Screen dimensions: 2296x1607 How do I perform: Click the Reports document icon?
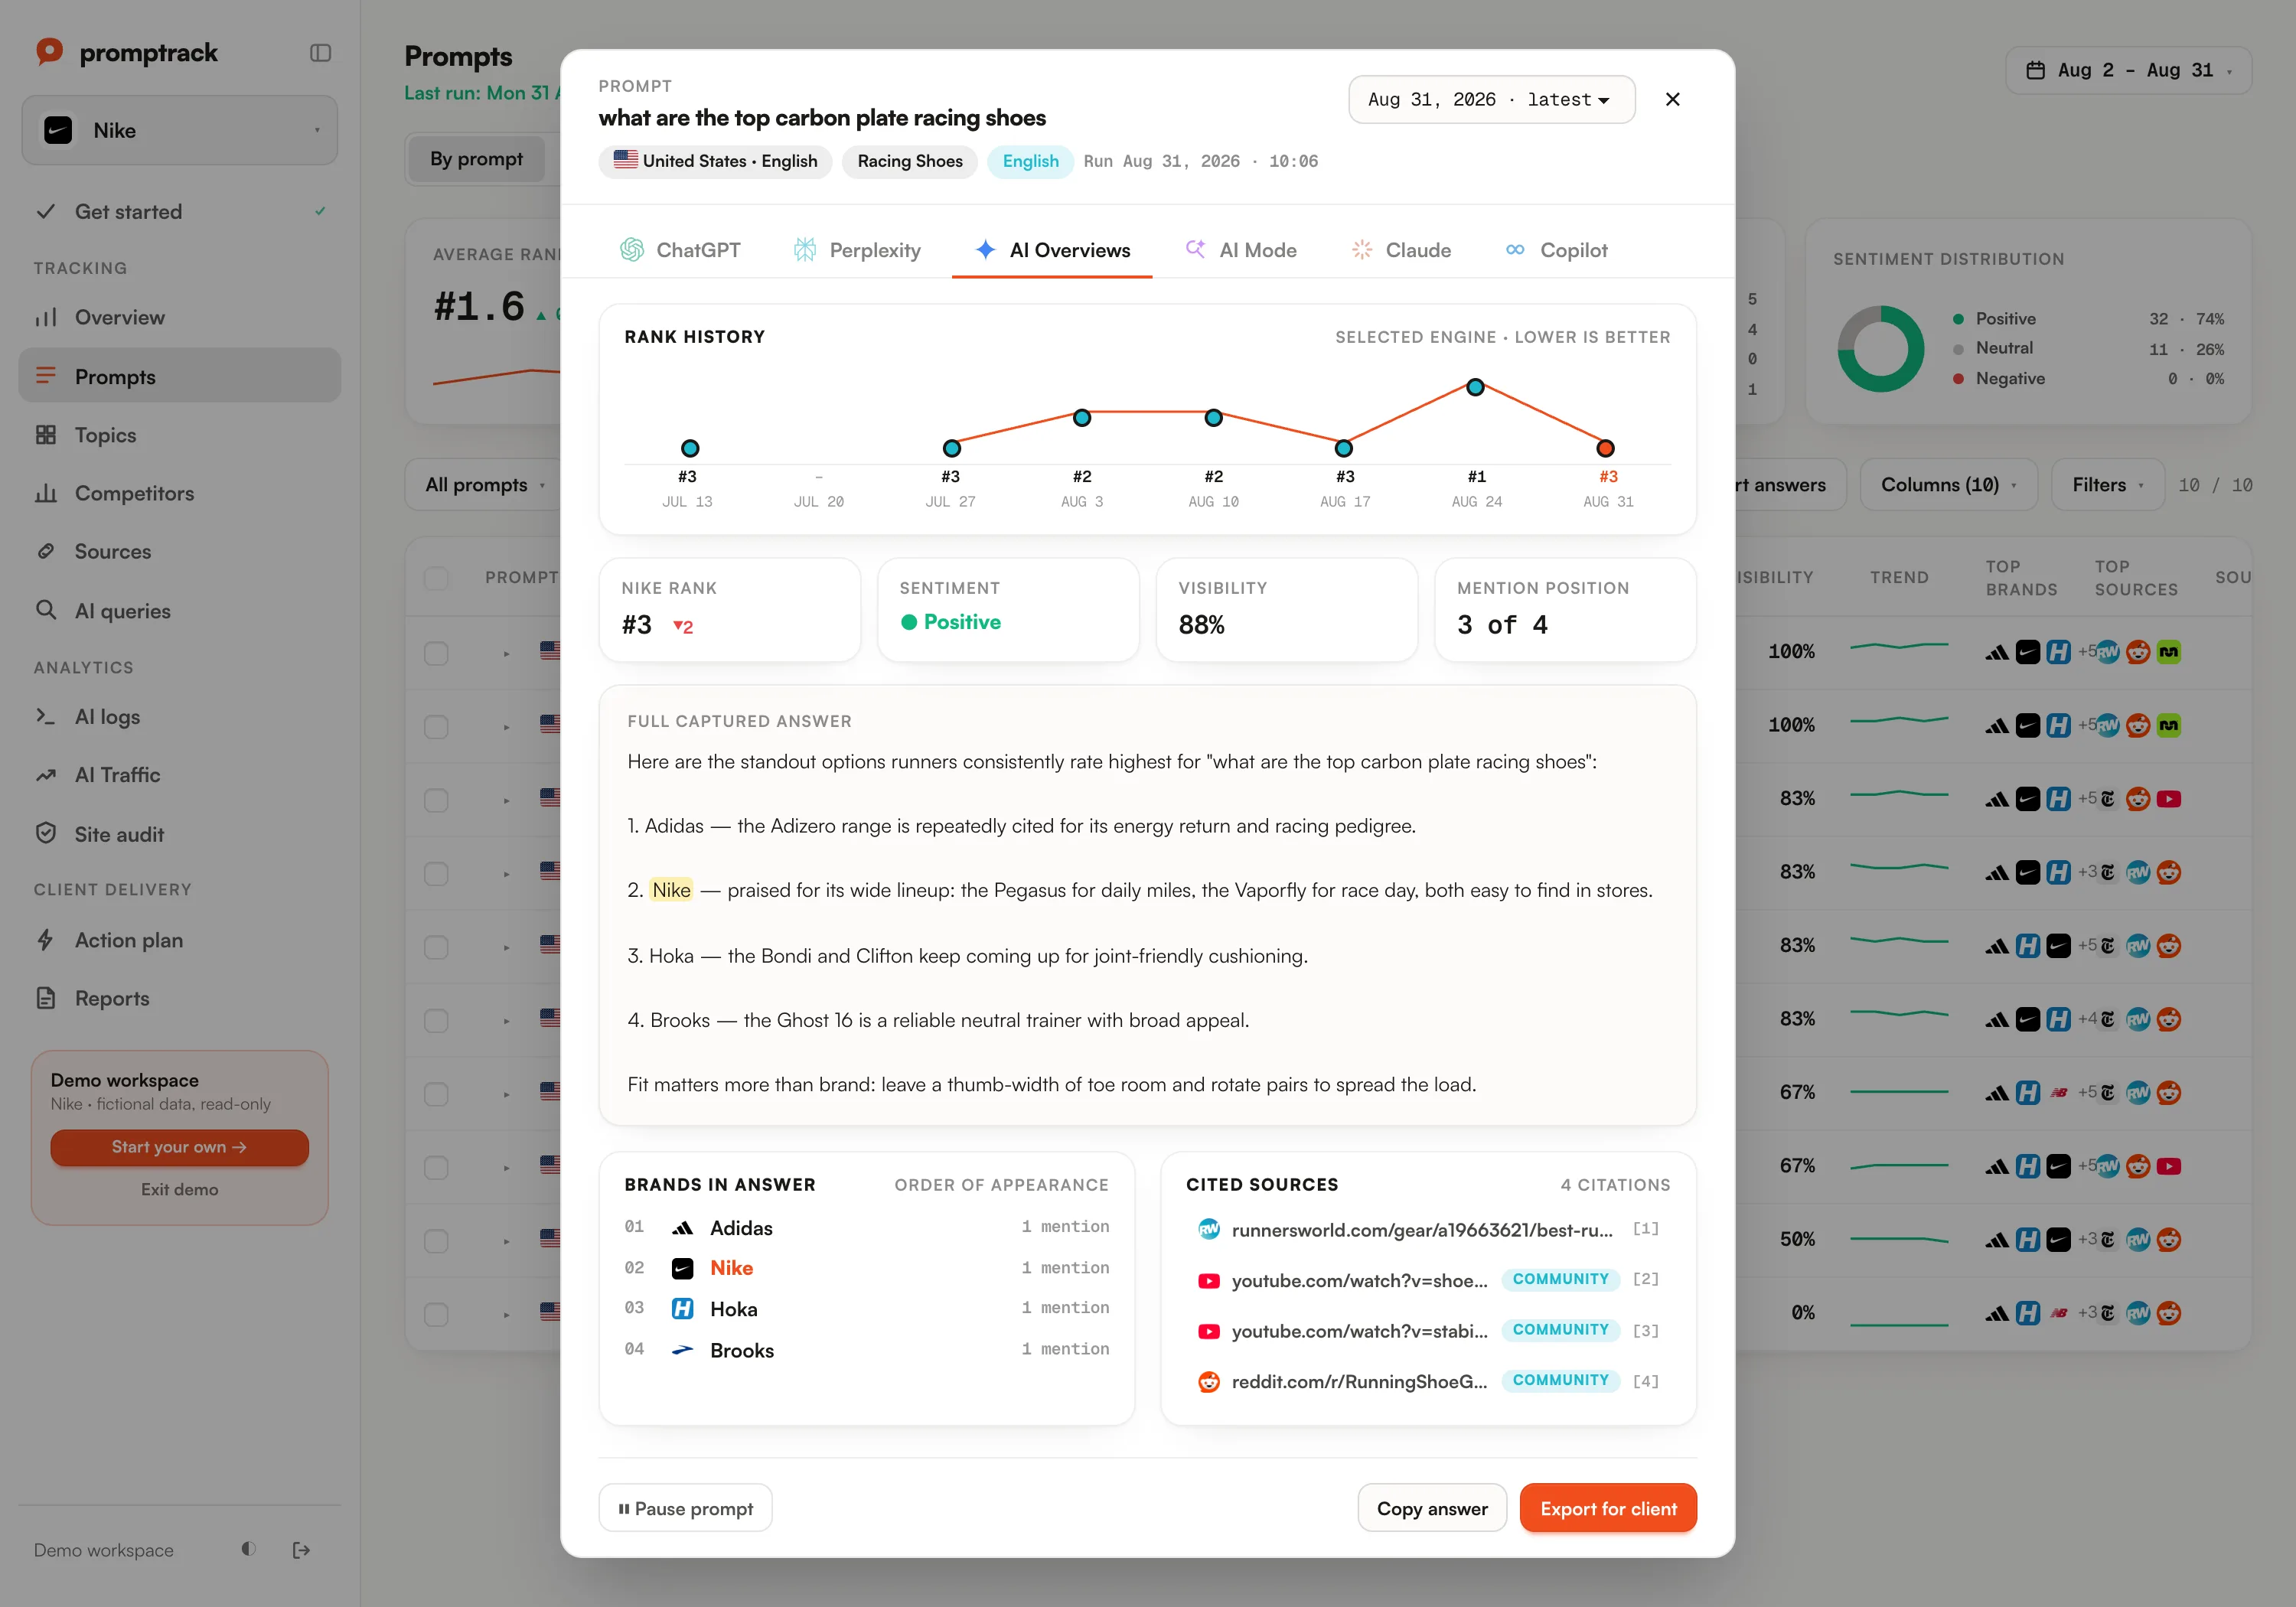pos(46,998)
